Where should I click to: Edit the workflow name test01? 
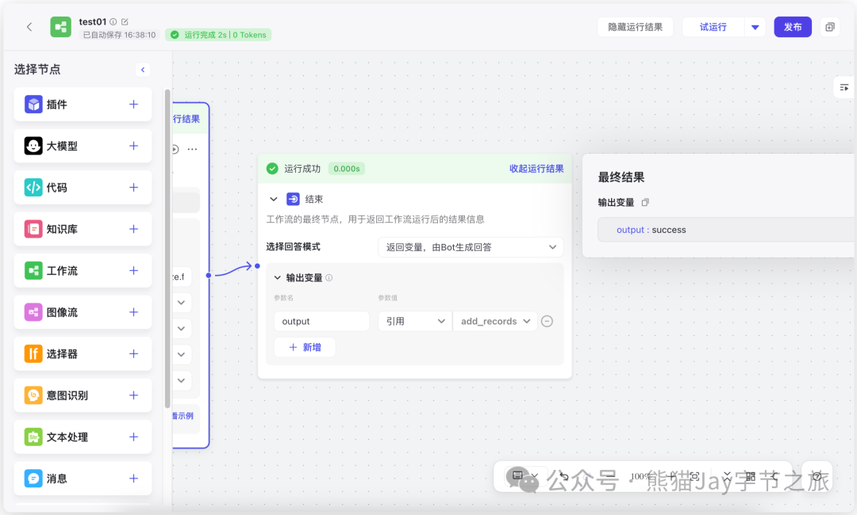(x=125, y=22)
